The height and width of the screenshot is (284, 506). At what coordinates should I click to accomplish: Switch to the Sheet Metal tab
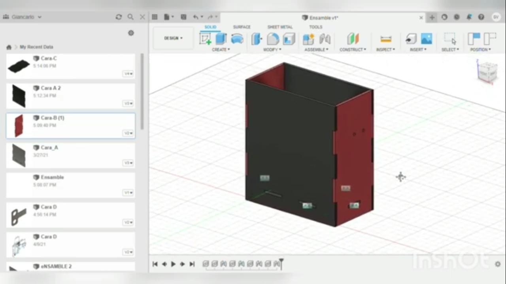pos(280,27)
